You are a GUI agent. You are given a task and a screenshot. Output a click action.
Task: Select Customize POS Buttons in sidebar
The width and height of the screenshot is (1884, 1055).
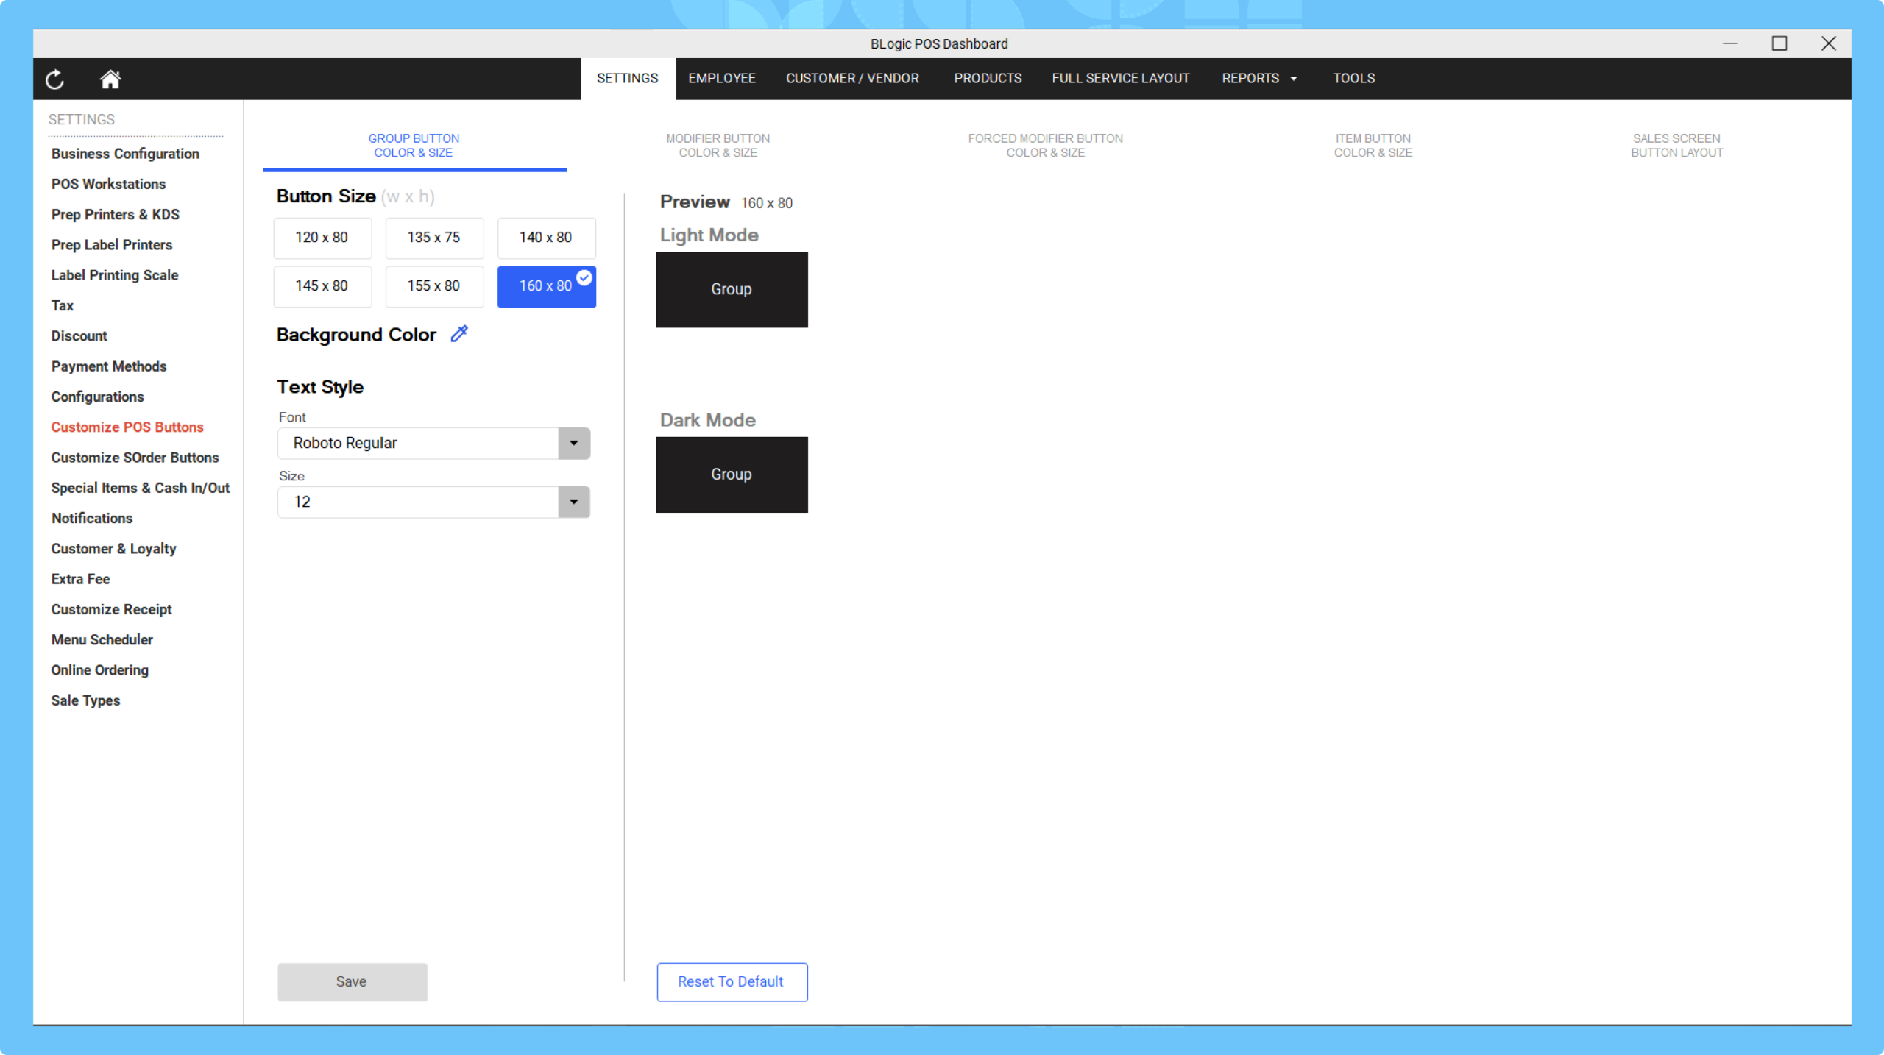click(127, 427)
